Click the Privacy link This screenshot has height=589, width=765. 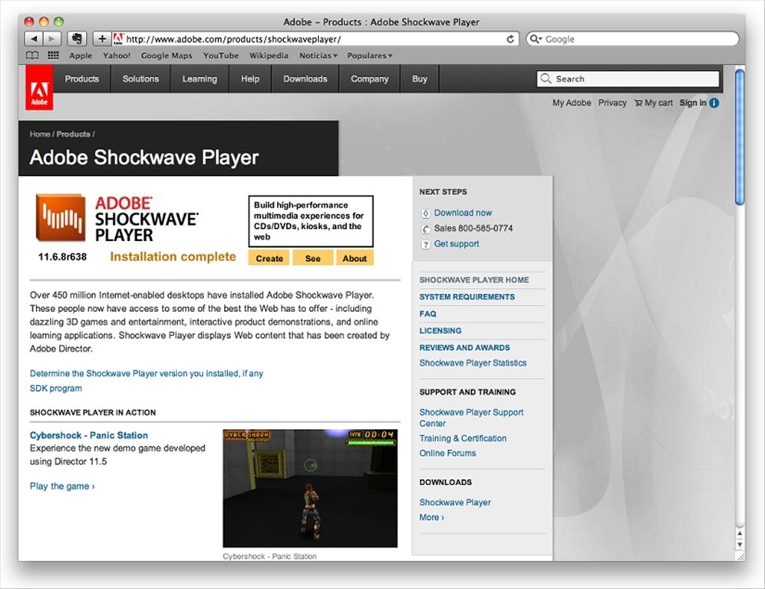(612, 103)
